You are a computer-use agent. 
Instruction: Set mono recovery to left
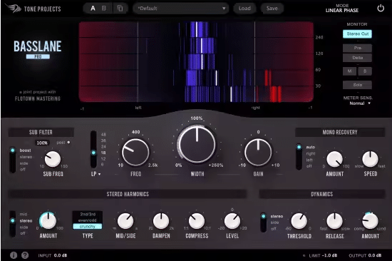(x=309, y=160)
